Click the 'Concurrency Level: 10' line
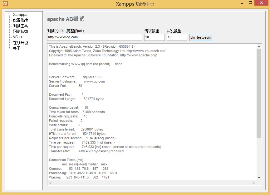 pos(69,108)
